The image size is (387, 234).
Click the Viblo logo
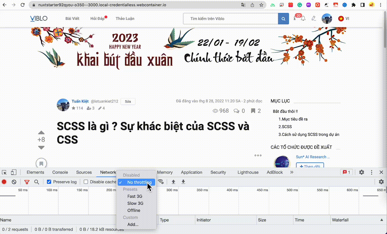[39, 19]
